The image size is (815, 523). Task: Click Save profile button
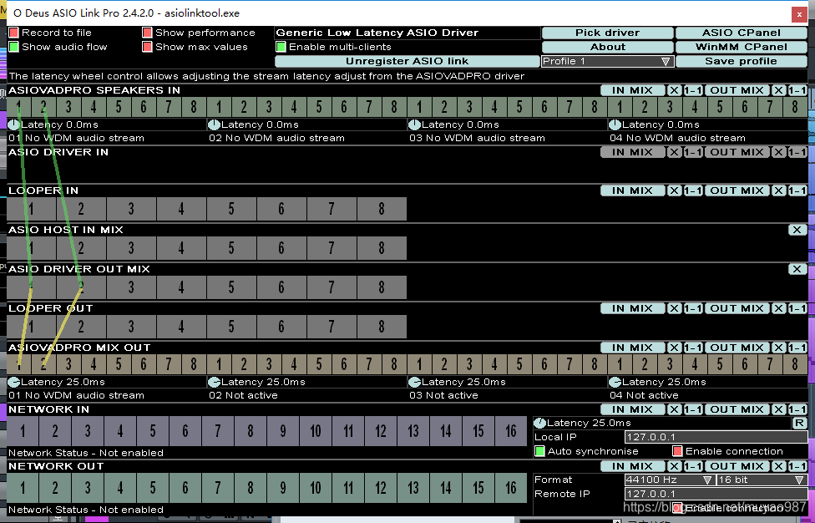[x=742, y=61]
